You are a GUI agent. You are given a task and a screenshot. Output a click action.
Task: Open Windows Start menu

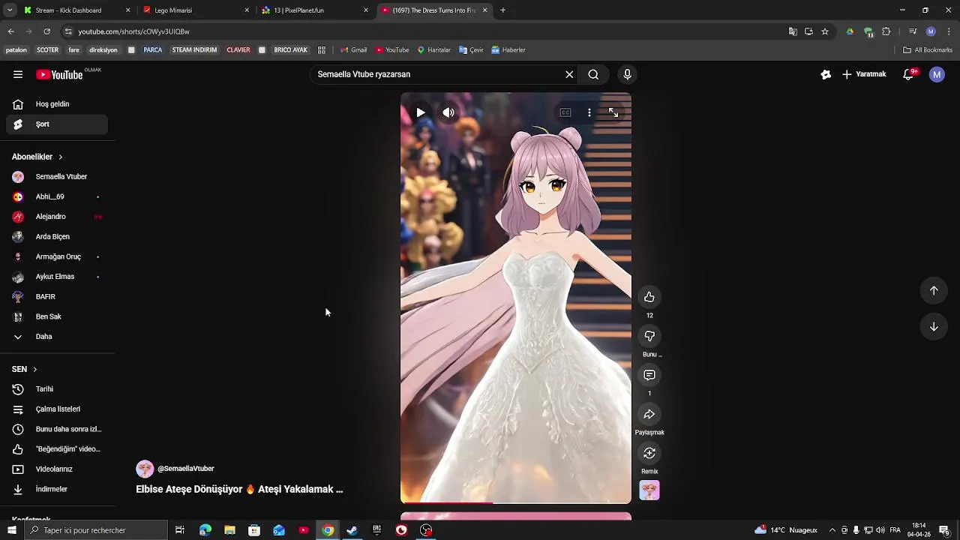pos(11,530)
